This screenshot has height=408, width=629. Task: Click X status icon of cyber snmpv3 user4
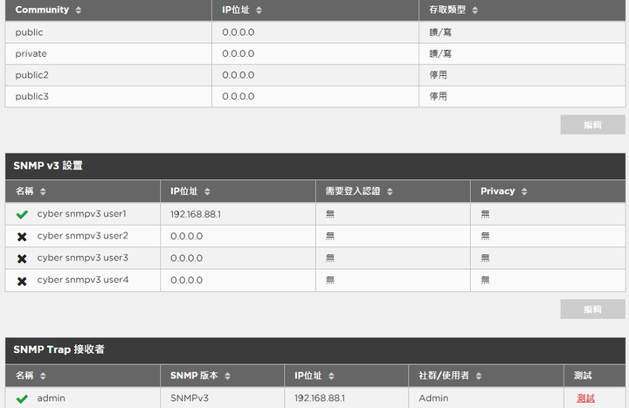[x=22, y=280]
